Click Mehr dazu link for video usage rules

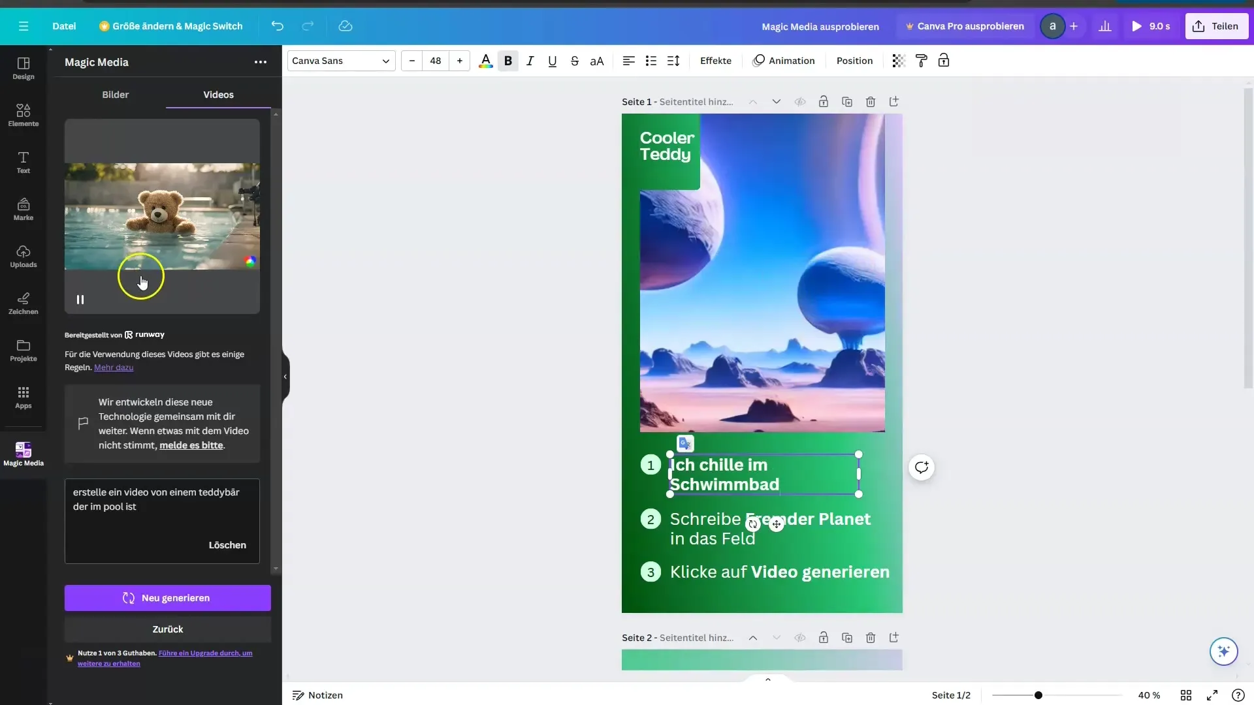(113, 368)
